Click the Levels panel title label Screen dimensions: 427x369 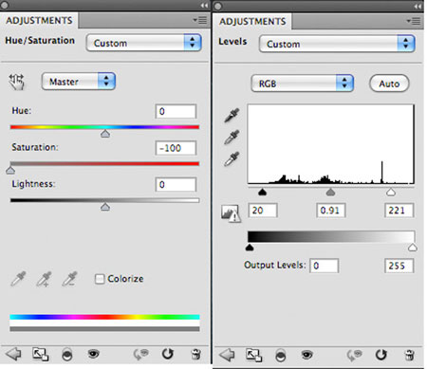coord(232,42)
